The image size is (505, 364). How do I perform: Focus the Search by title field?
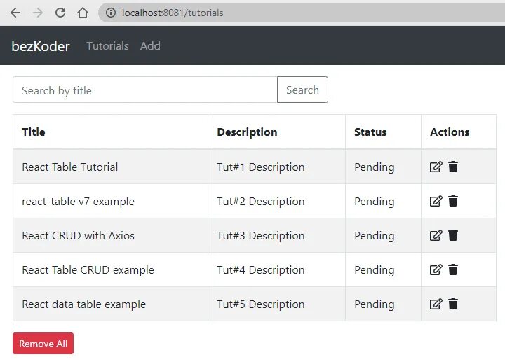(145, 90)
